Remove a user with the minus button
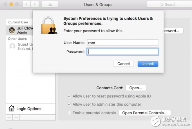The height and width of the screenshot is (129, 192). click(x=16, y=117)
